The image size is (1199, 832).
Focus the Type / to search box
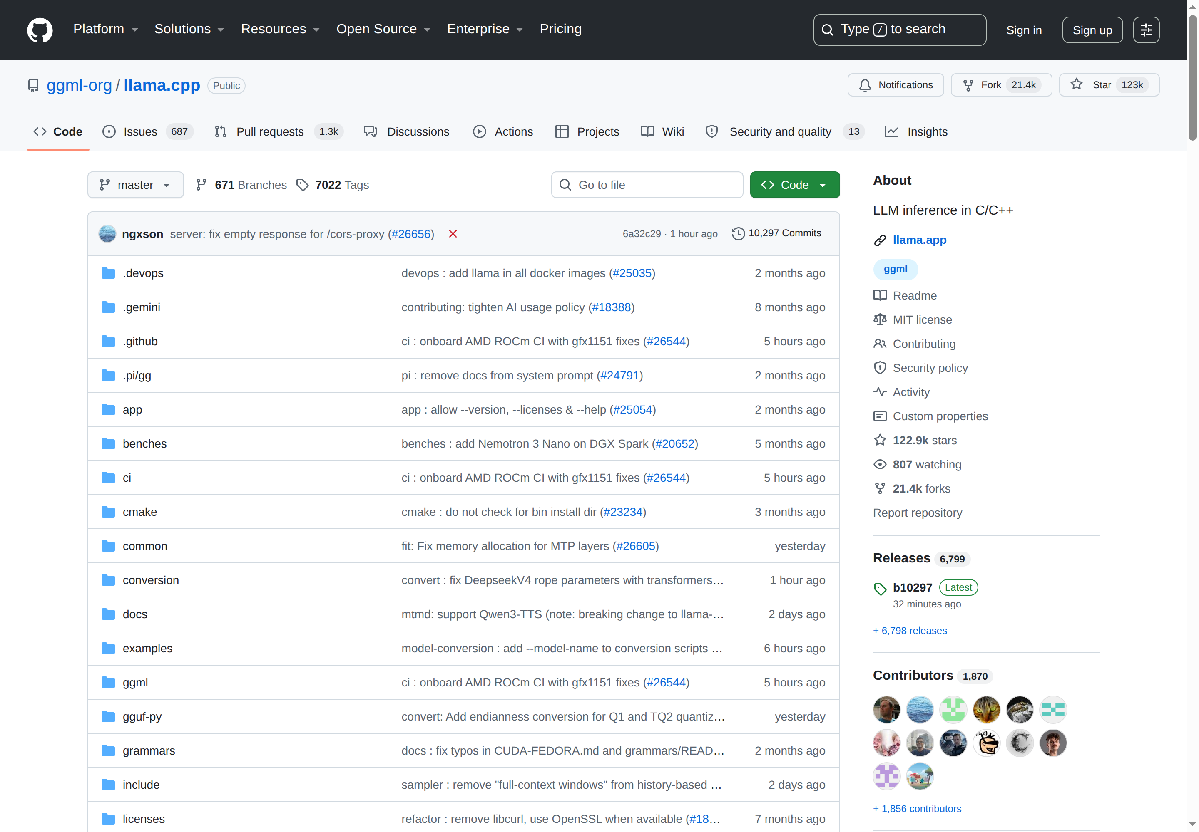(900, 30)
